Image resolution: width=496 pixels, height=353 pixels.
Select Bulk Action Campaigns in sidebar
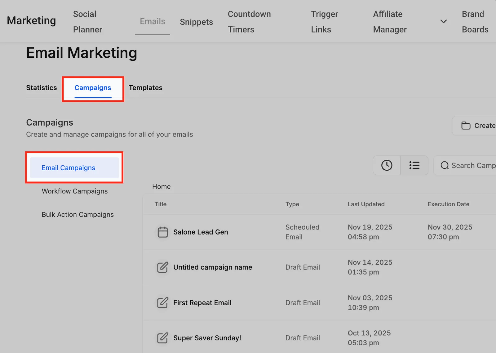point(78,214)
